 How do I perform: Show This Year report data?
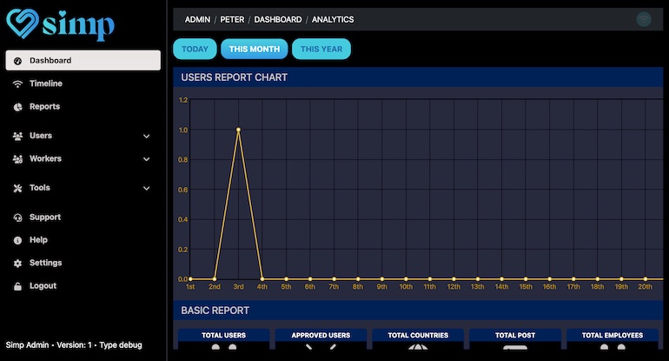tap(321, 49)
